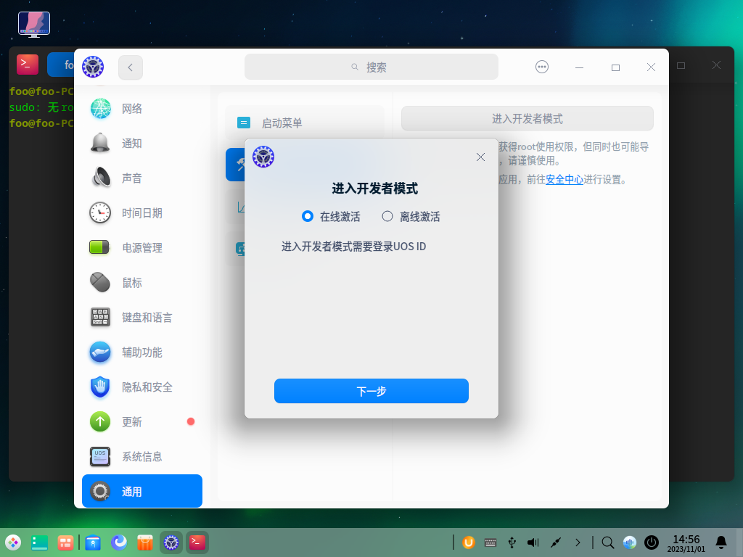The image size is (743, 557).
Task: Open the 通知 (Notification) settings
Action: coord(131,144)
